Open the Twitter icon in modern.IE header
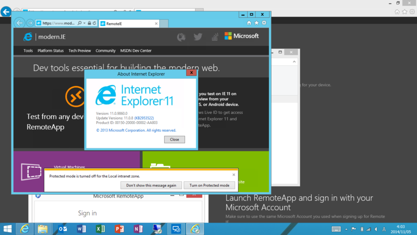 pos(198,37)
